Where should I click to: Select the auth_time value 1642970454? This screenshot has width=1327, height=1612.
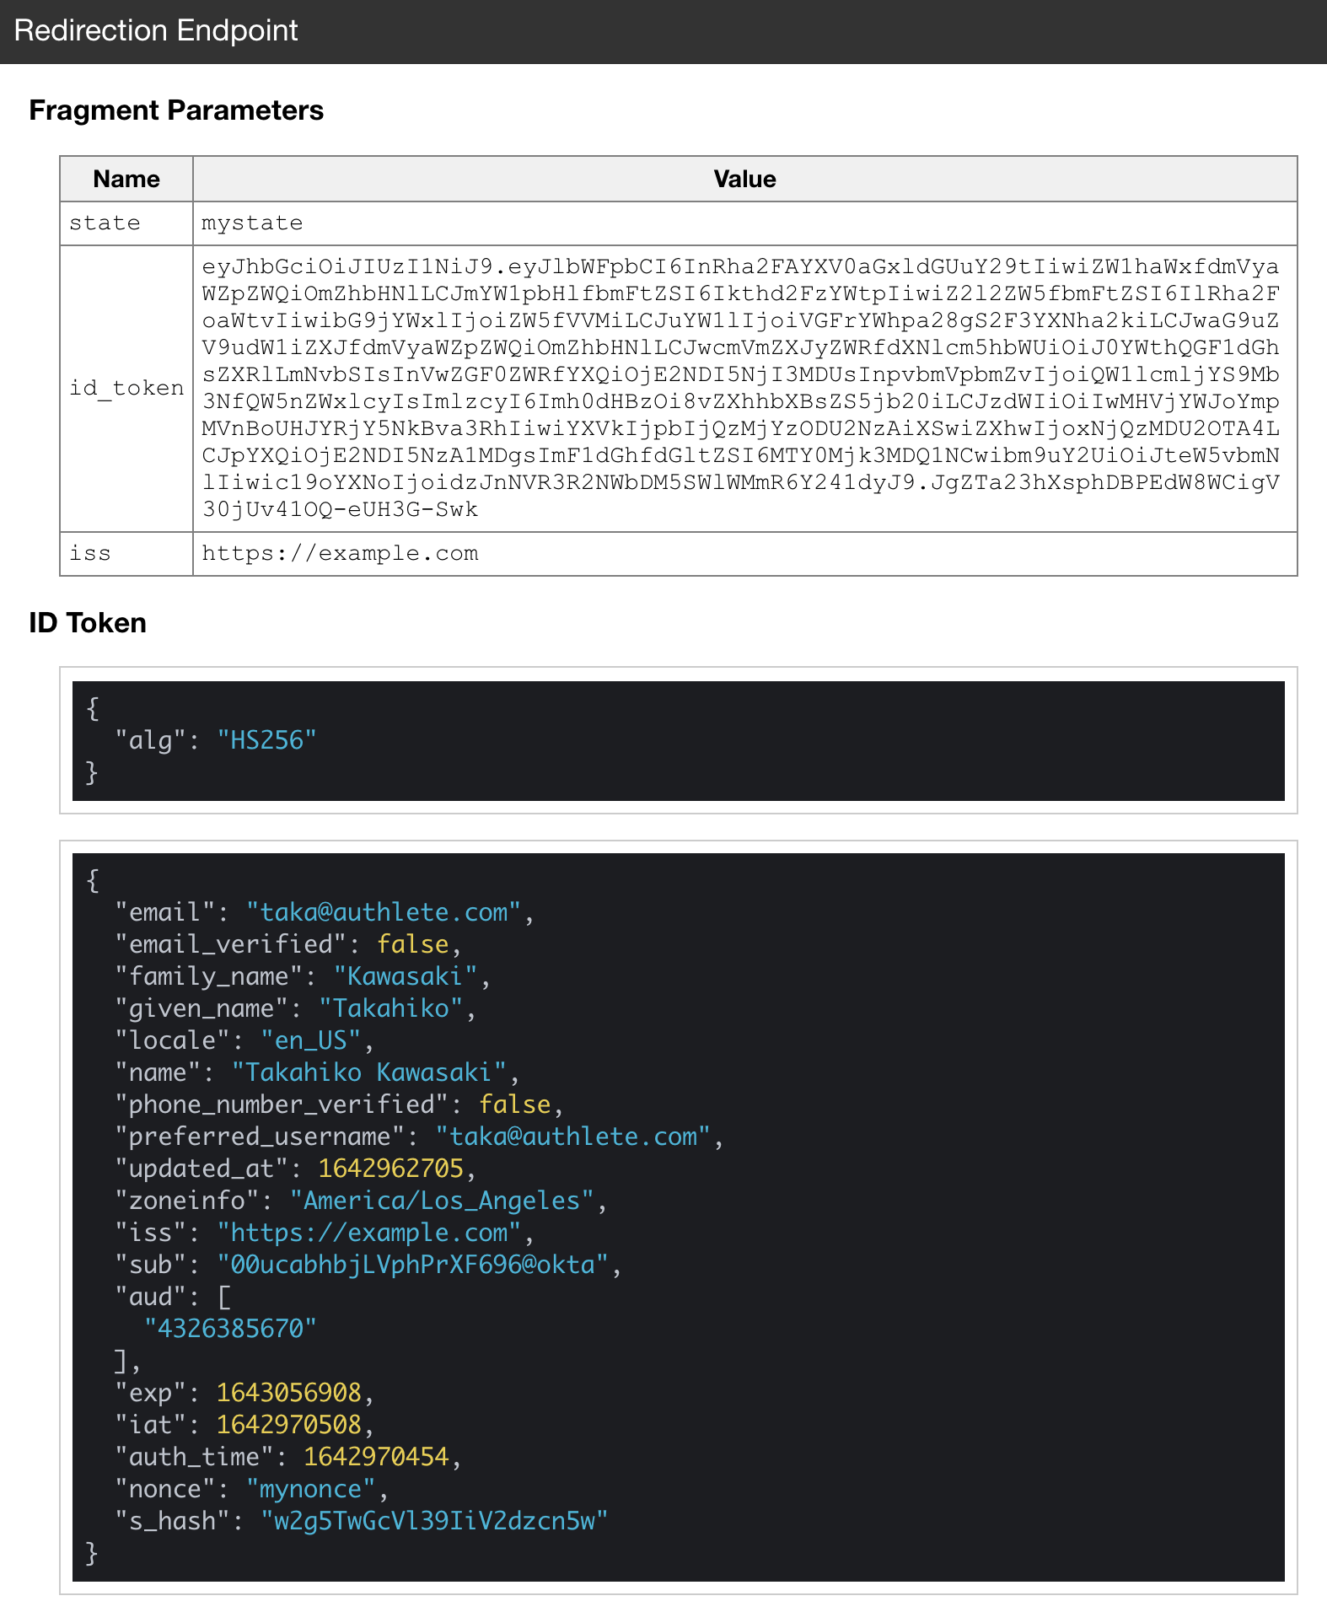(377, 1457)
